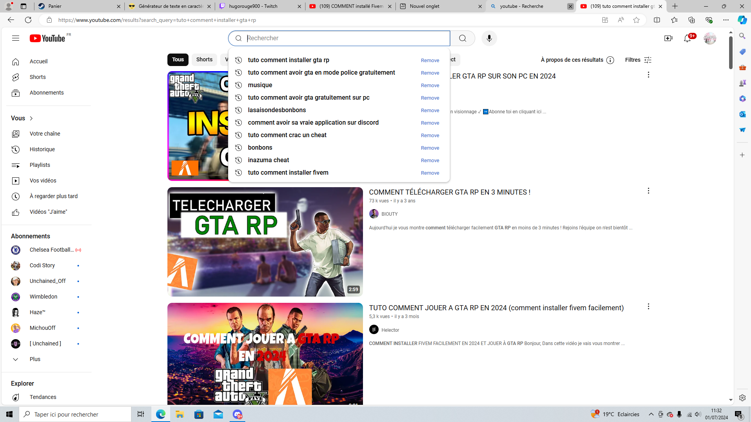Open Accueil in the sidebar
Viewport: 751px width, 422px height.
click(47, 62)
